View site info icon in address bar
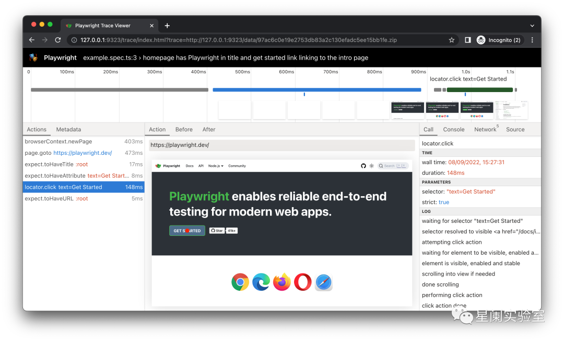This screenshot has width=564, height=341. [74, 40]
